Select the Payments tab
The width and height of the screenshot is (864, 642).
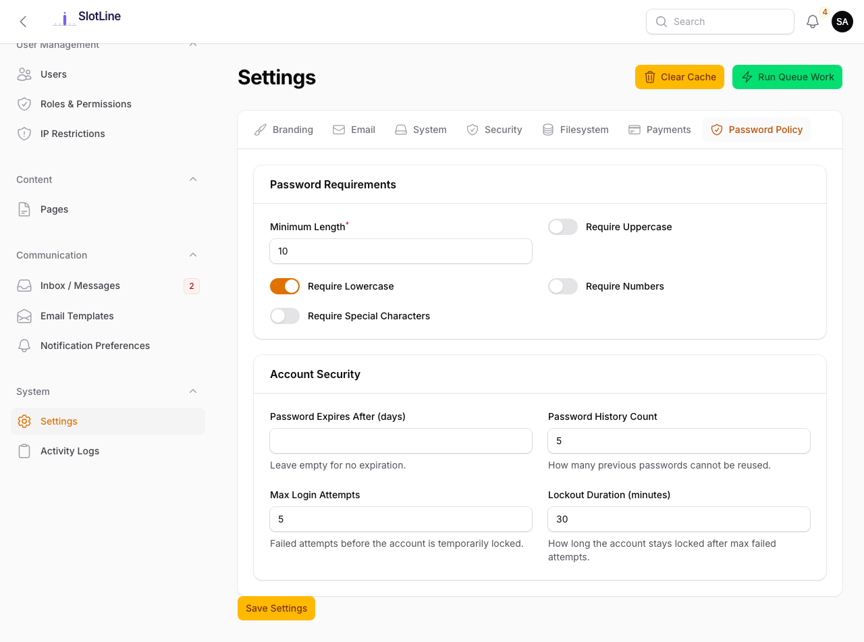(x=659, y=130)
